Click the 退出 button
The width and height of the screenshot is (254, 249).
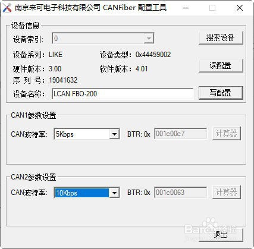pos(221,235)
